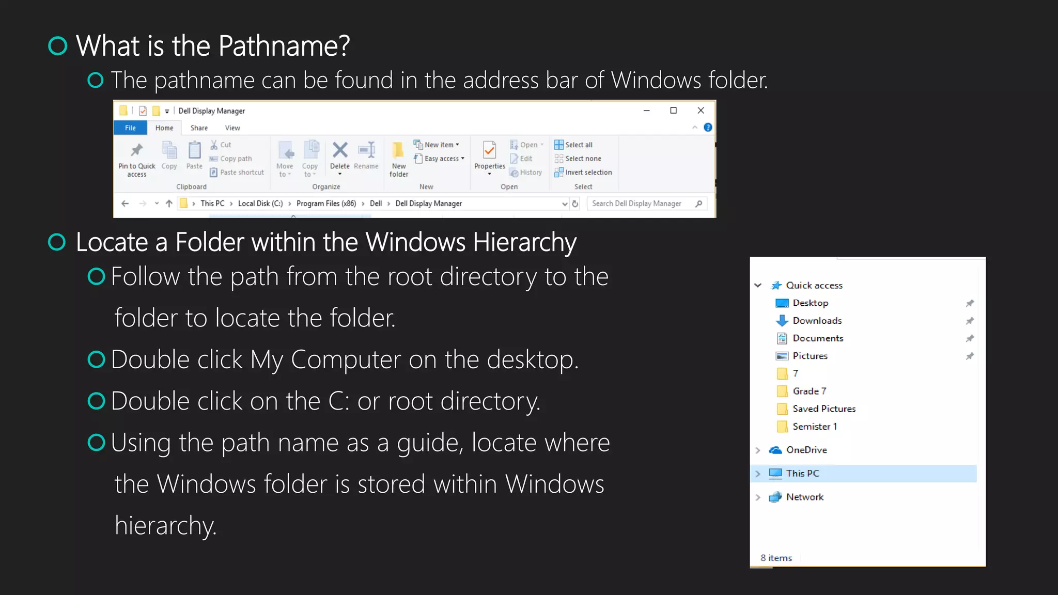Click Select all
The width and height of the screenshot is (1058, 595).
coord(573,145)
